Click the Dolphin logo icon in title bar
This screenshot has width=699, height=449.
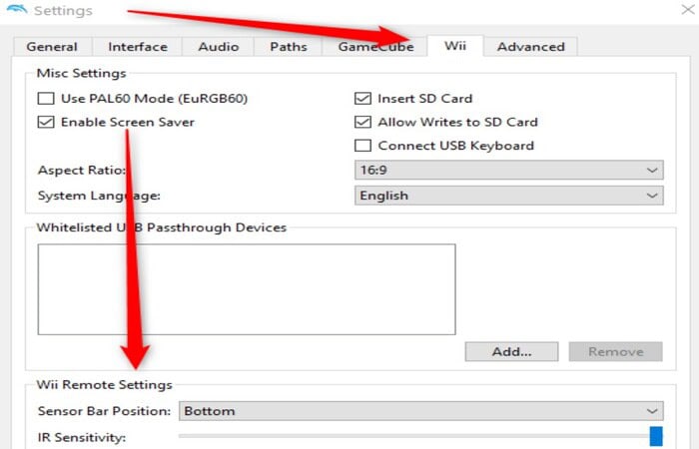click(17, 10)
